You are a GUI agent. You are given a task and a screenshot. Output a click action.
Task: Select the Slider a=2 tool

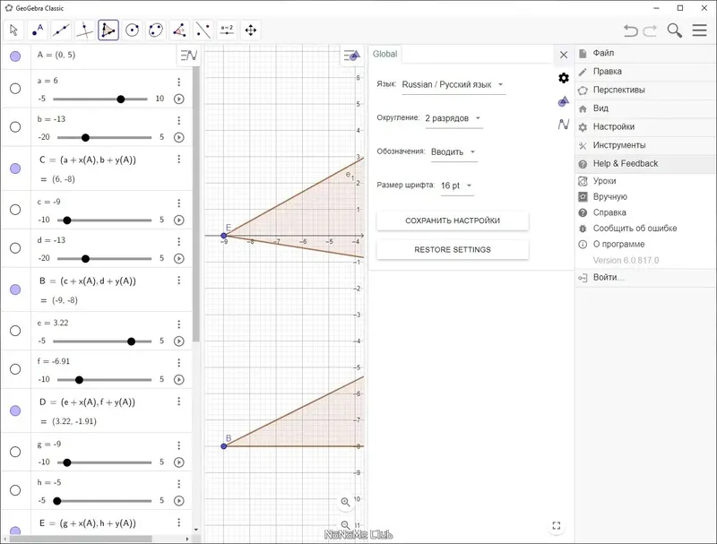(x=227, y=30)
